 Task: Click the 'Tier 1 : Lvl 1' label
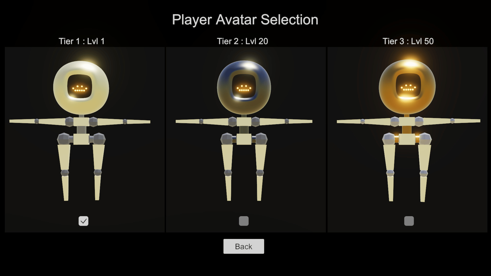tap(82, 41)
